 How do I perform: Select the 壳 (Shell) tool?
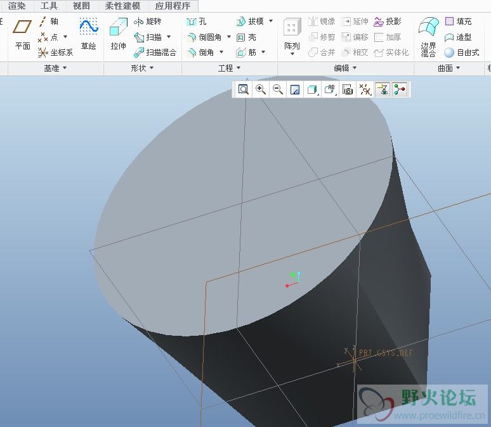click(246, 37)
